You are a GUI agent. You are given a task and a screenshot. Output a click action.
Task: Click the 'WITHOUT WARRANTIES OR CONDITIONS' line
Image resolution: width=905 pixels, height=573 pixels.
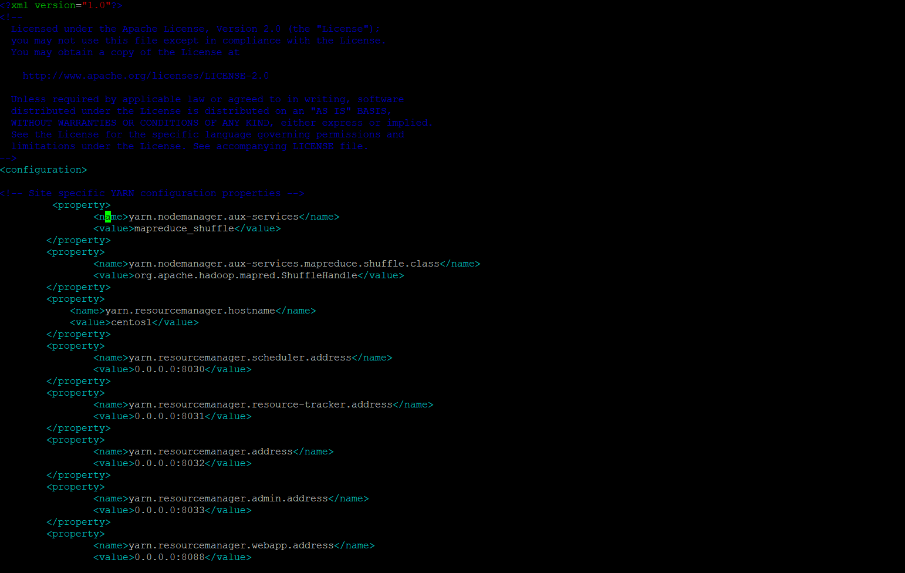pos(222,123)
